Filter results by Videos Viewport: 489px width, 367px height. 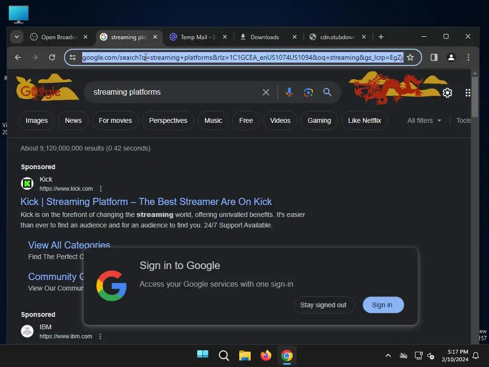[280, 120]
